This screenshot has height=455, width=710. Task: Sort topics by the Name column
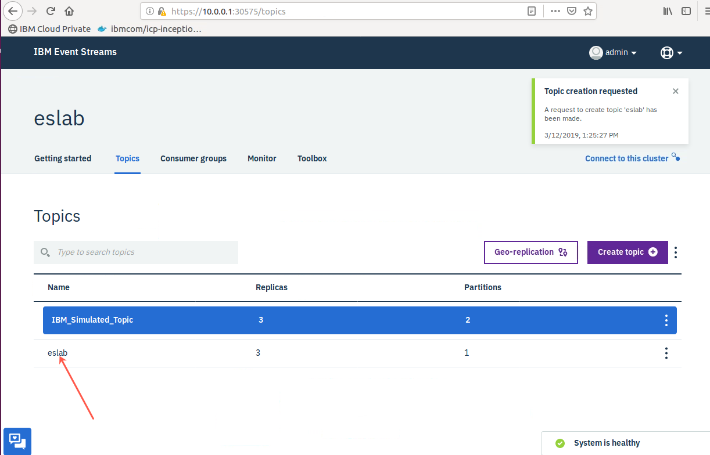[x=59, y=287]
